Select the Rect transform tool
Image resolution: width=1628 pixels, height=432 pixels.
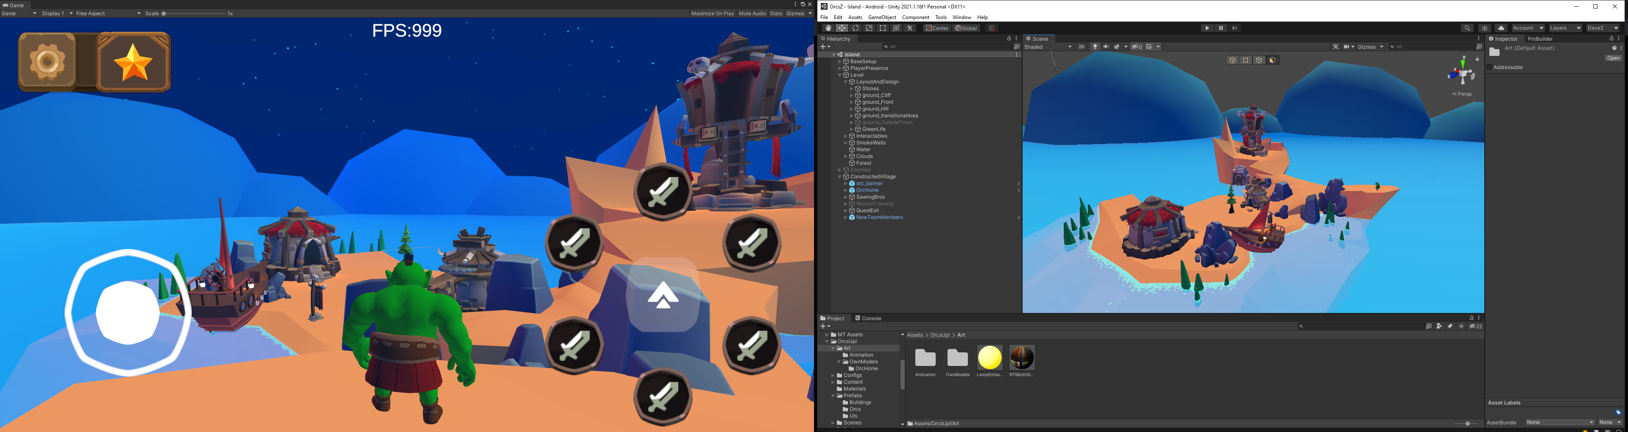click(883, 28)
